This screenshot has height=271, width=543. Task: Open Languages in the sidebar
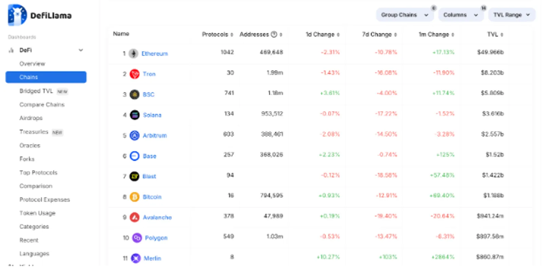[x=34, y=254]
